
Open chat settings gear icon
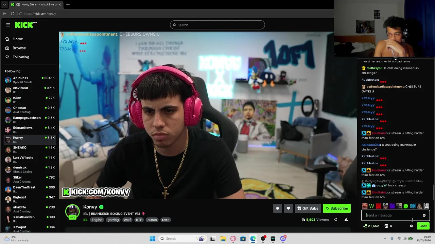411,226
